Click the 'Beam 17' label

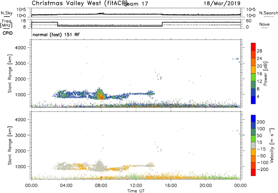(x=136, y=4)
